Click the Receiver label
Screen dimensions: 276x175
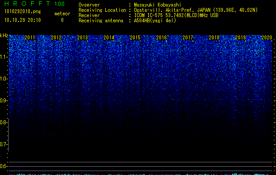89,15
